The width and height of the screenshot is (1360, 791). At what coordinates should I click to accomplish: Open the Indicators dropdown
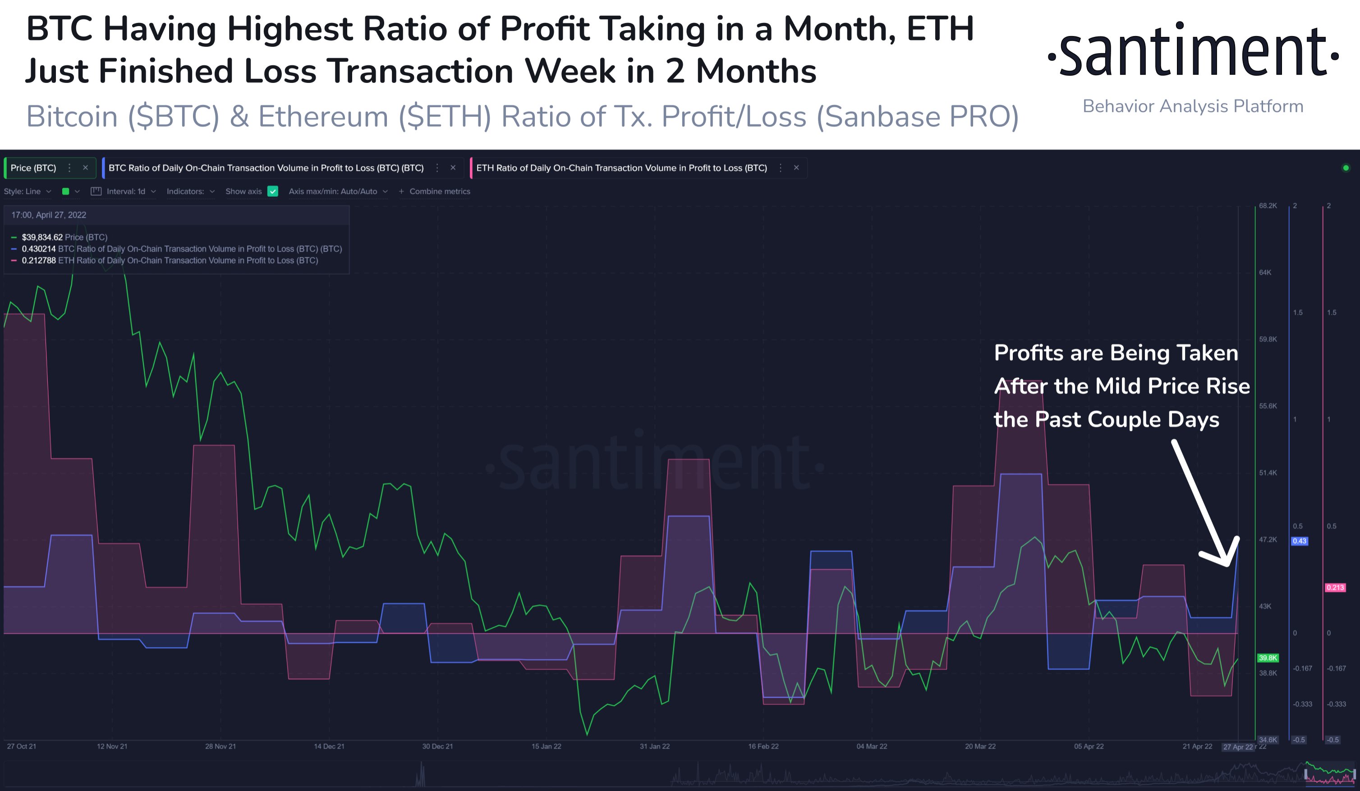pyautogui.click(x=190, y=191)
